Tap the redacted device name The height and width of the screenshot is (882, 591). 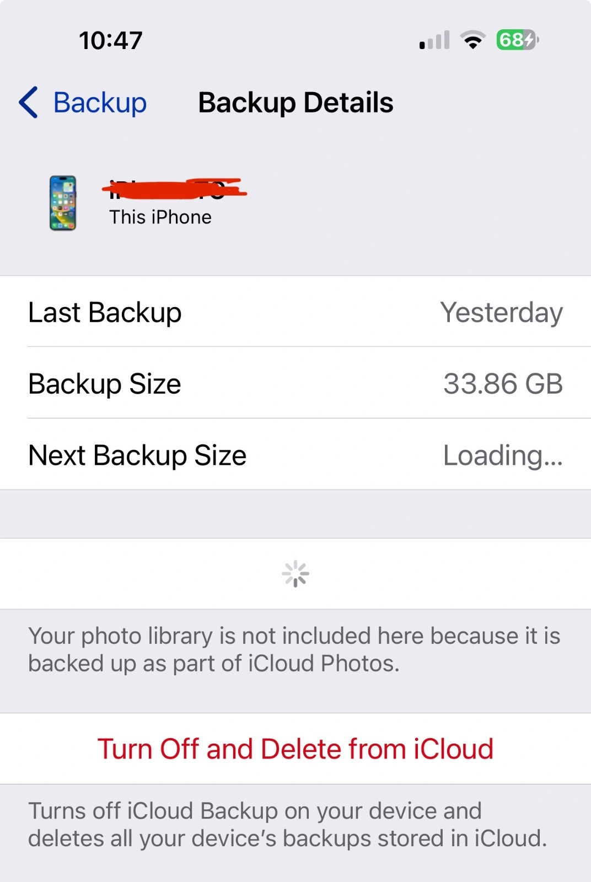click(x=175, y=189)
